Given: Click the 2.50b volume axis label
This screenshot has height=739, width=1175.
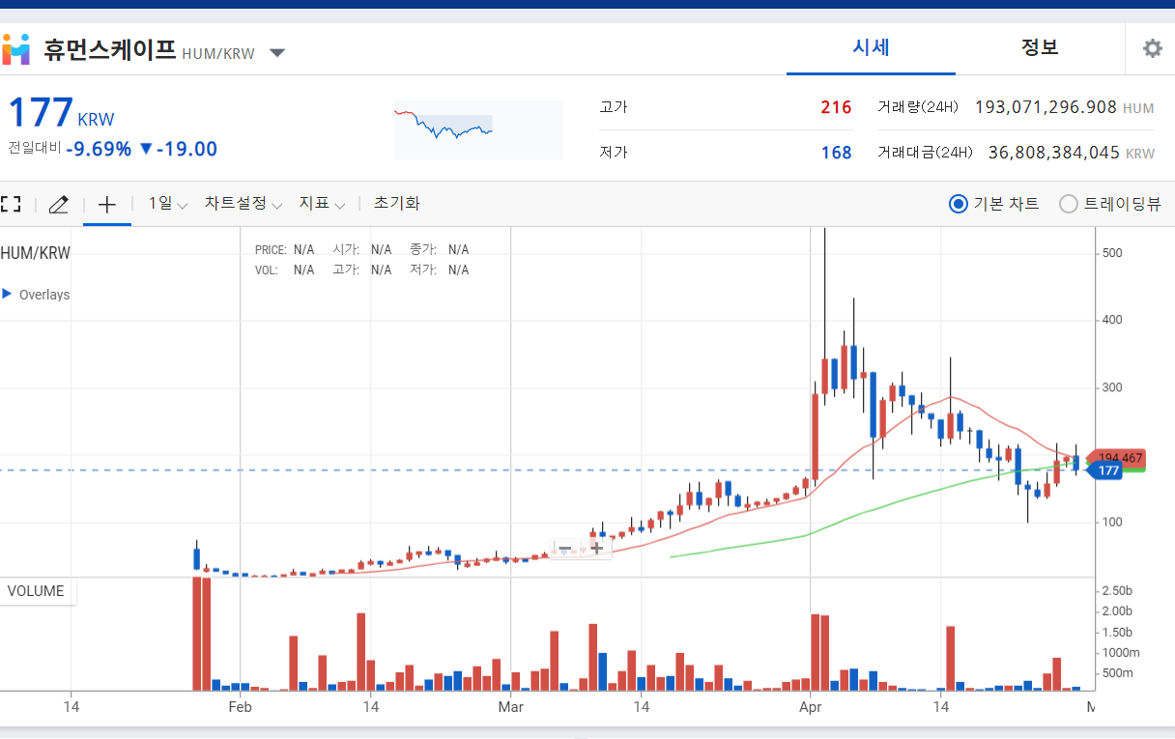Looking at the screenshot, I should pyautogui.click(x=1117, y=590).
